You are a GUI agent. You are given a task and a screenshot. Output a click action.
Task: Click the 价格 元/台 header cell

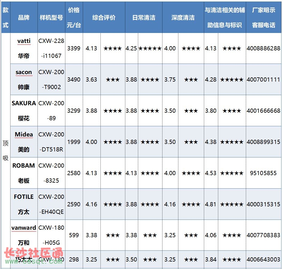pyautogui.click(x=74, y=17)
